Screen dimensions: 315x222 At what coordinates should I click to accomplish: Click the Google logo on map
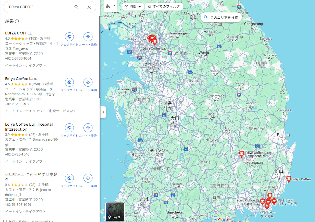tap(221, 218)
